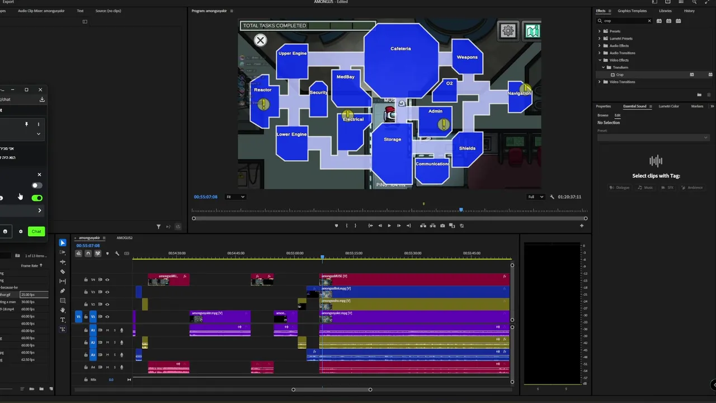Viewport: 716px width, 403px height.
Task: Toggle lock on track A3
Action: click(86, 355)
